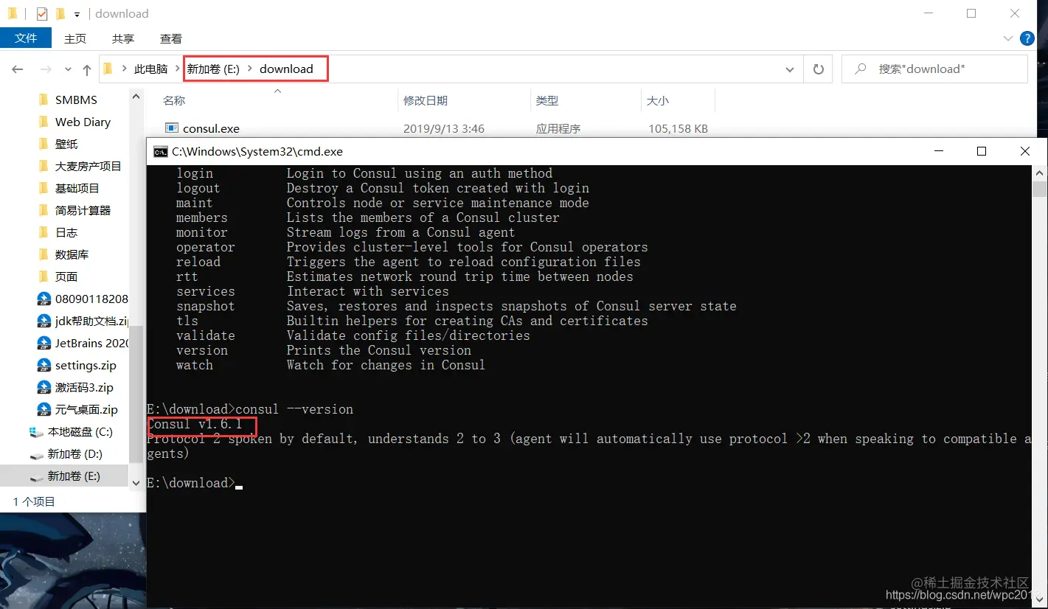Maximize the cmd.exe window
This screenshot has height=609, width=1048.
click(982, 151)
